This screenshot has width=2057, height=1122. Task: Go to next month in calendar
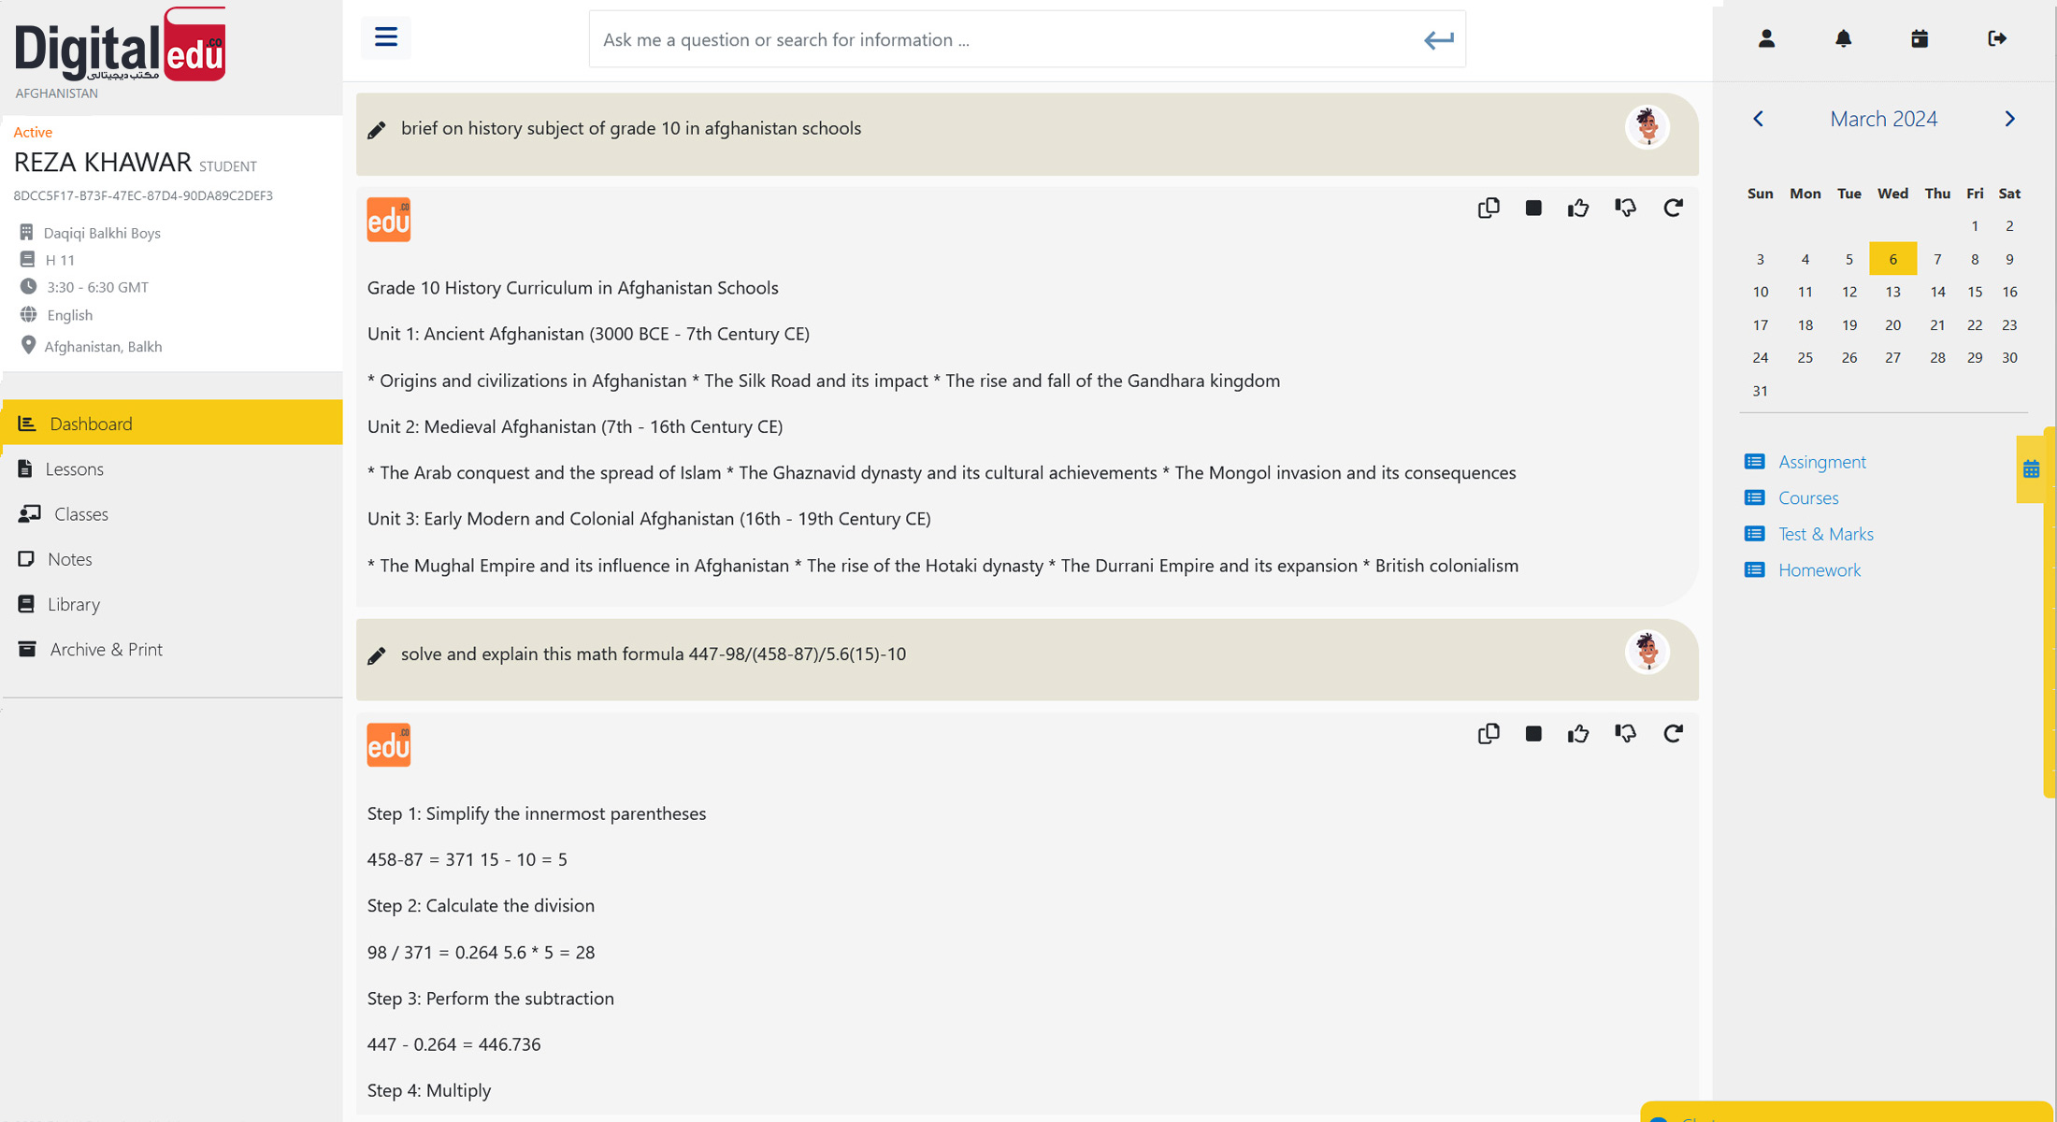[2010, 119]
